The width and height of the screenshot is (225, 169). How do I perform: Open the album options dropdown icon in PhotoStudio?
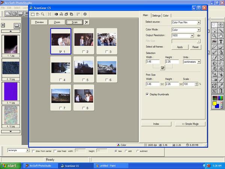17,26
